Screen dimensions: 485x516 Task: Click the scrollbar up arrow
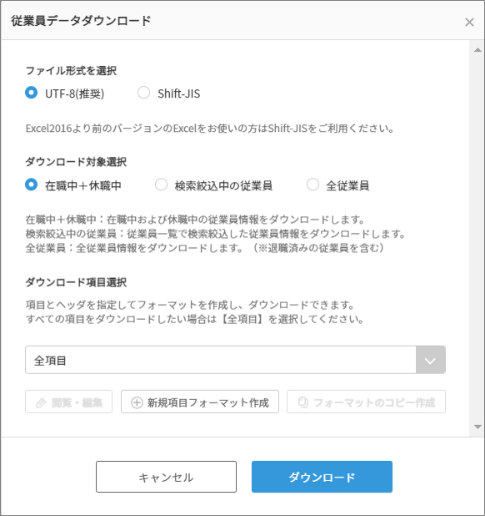(x=477, y=50)
